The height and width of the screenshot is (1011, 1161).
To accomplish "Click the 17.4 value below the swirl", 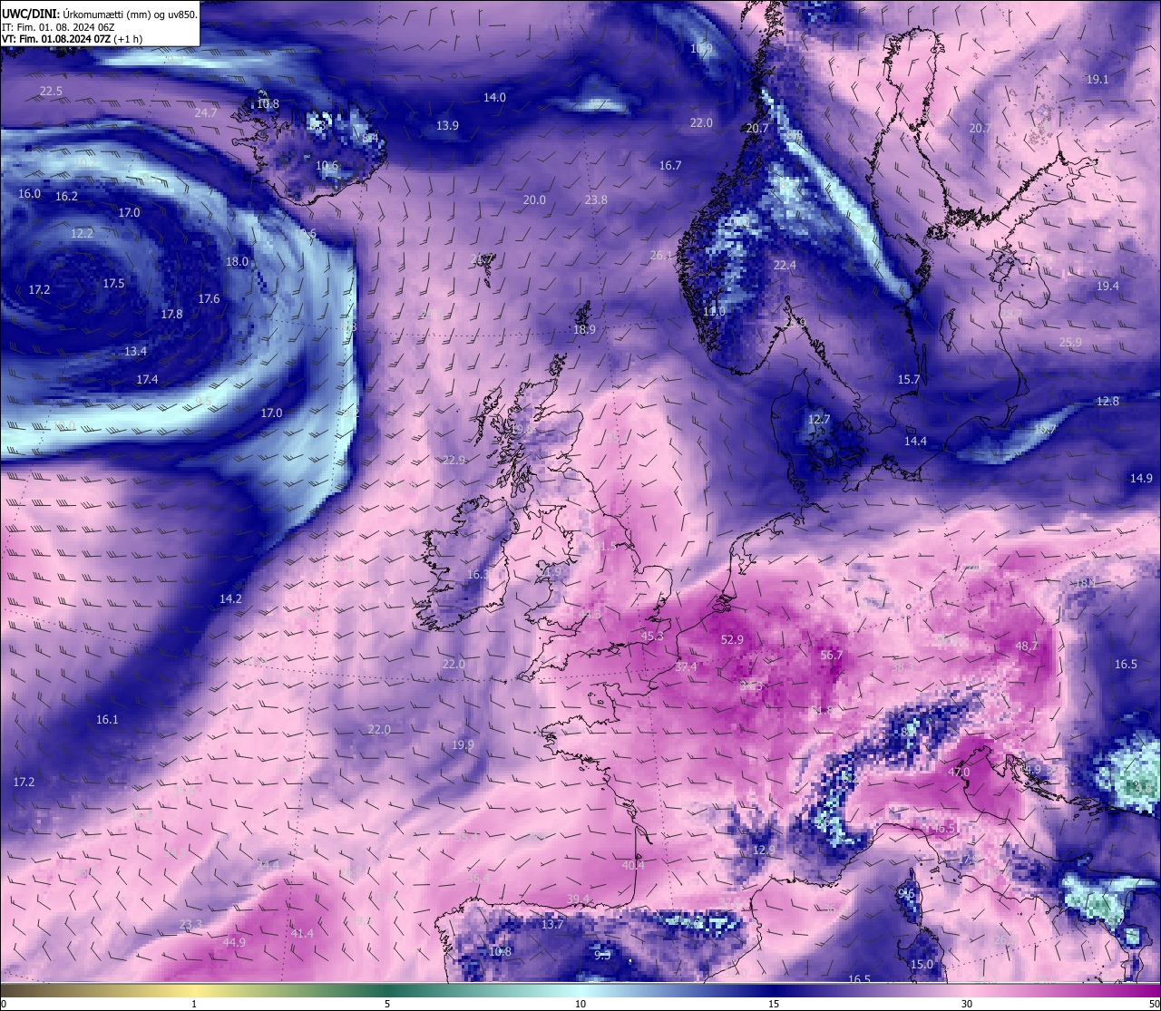I will pyautogui.click(x=147, y=380).
